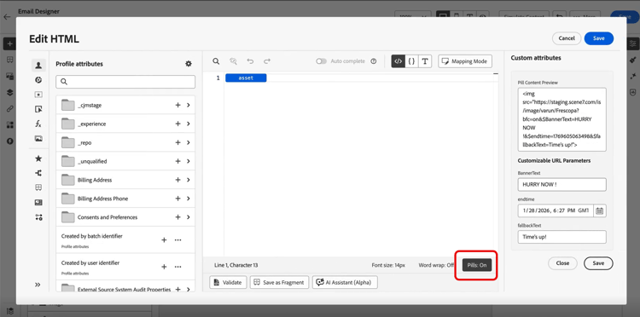Screen dimensions: 640x317
Task: Click Cancel in Edit HTML header
Action: click(567, 38)
